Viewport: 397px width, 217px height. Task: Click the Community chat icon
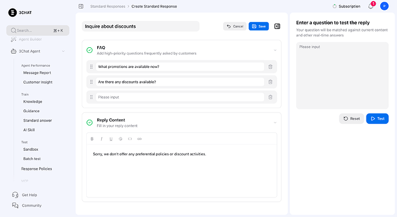click(x=15, y=205)
